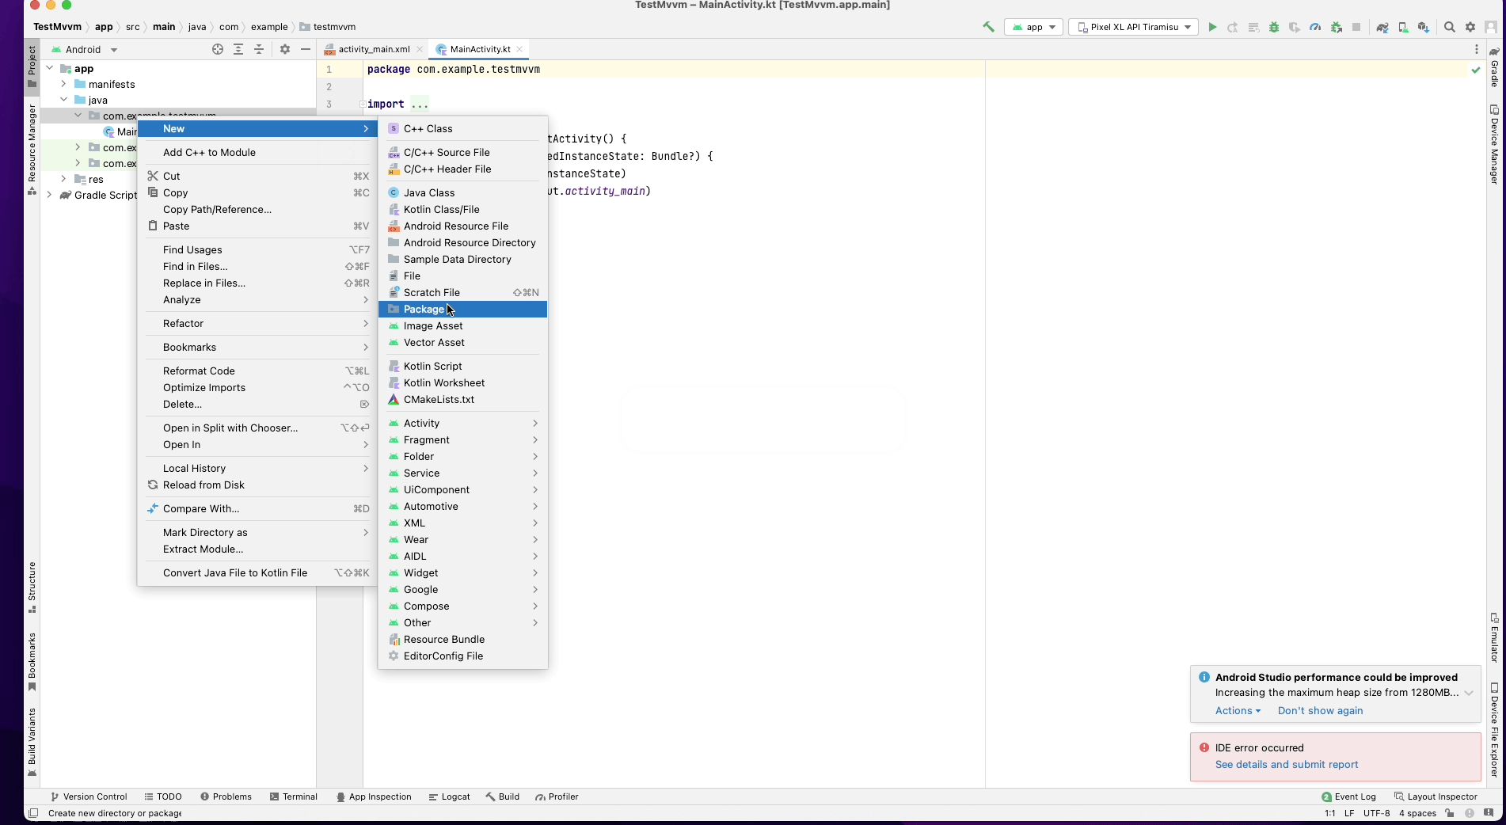
Task: Open the Terminal tool window button
Action: click(x=294, y=796)
